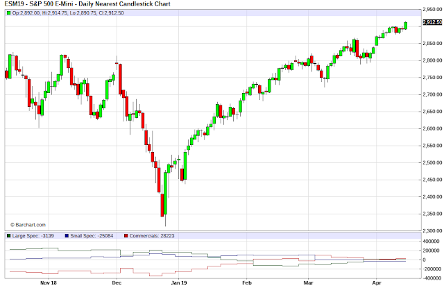Click the 2,950.00 price axis label

(432, 9)
